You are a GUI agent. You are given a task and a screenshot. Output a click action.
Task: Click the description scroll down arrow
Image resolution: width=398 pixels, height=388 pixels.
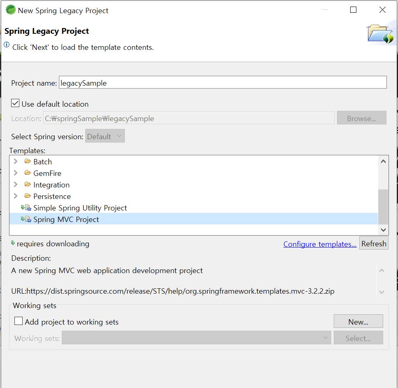(382, 292)
